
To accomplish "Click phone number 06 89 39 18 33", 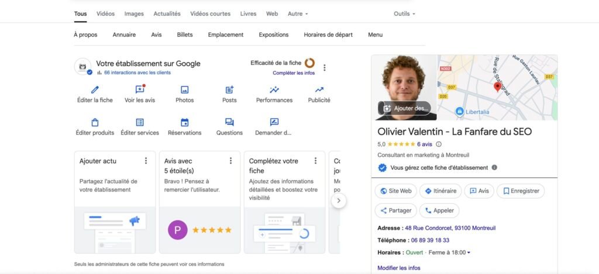I will click(x=430, y=241).
